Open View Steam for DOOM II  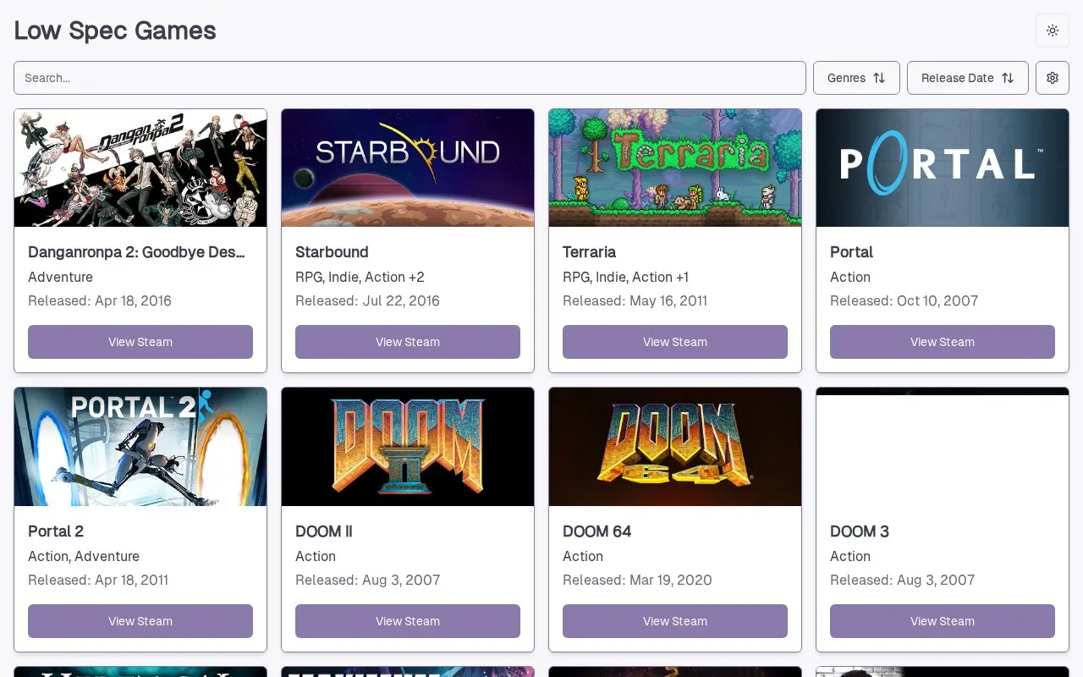(408, 621)
